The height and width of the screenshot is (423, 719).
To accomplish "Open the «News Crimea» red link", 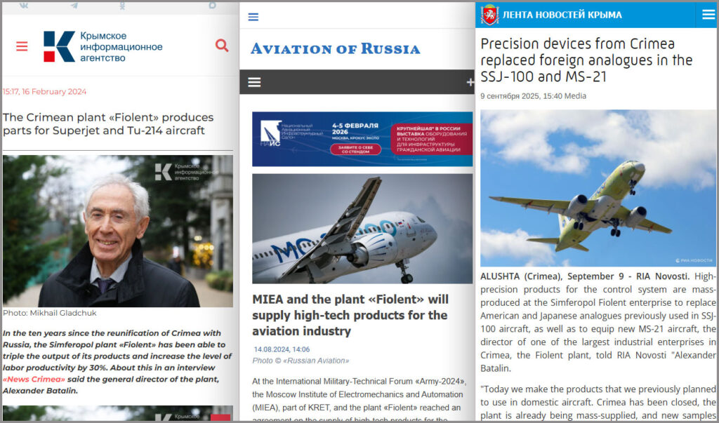I will pos(34,380).
